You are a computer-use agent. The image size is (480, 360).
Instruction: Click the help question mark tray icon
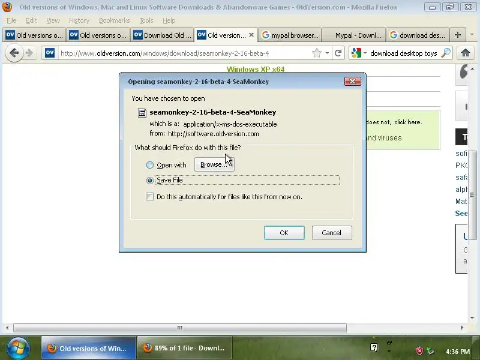[x=374, y=348]
